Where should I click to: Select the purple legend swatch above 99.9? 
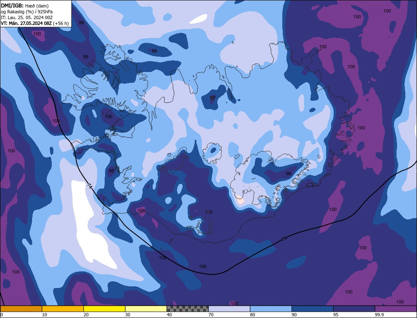(x=396, y=309)
